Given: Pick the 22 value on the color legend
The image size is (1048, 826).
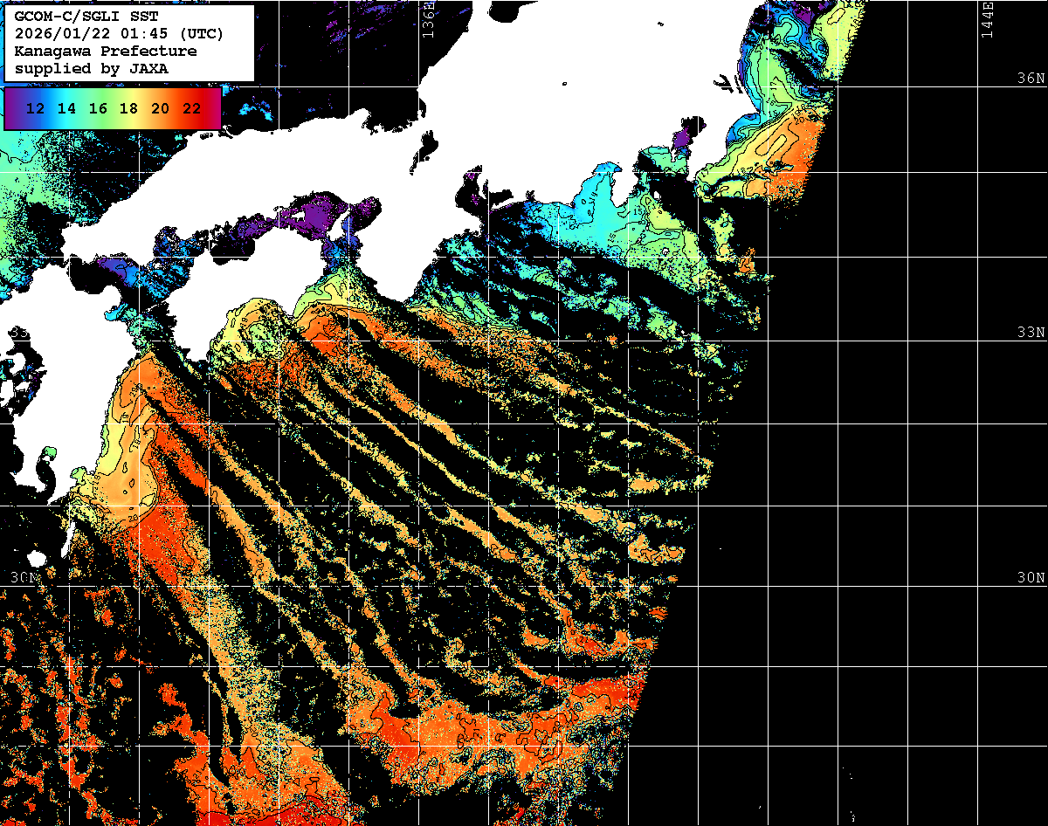Looking at the screenshot, I should (x=192, y=109).
